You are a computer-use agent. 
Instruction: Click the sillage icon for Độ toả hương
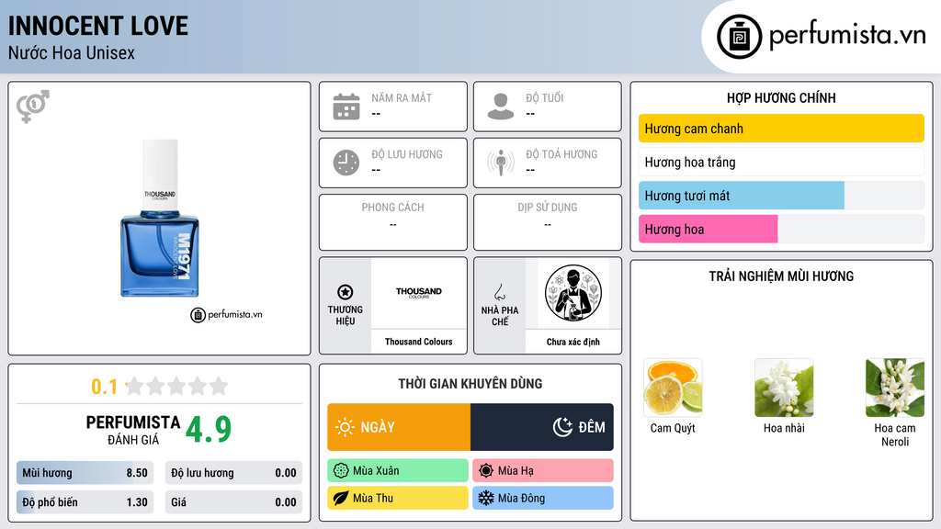501,163
